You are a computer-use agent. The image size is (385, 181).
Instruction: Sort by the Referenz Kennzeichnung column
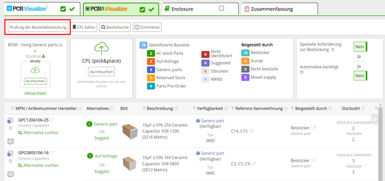click(286, 109)
